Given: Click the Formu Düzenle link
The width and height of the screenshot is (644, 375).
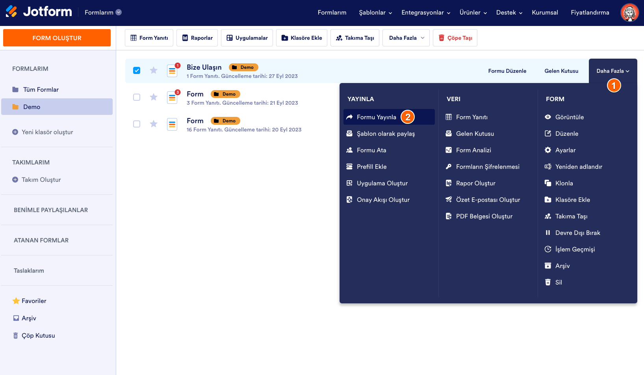Looking at the screenshot, I should click(507, 71).
